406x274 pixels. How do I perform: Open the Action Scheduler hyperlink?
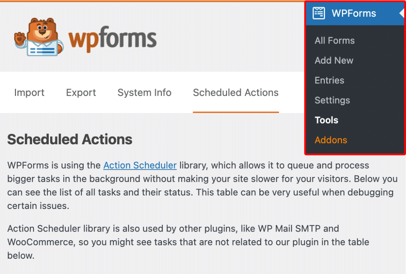tap(140, 165)
